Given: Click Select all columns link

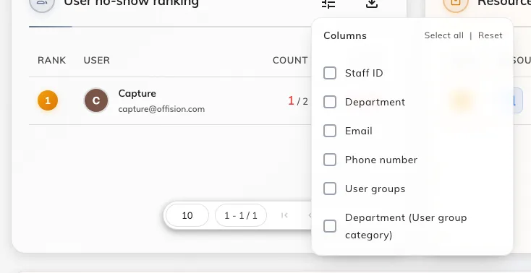Looking at the screenshot, I should point(443,35).
